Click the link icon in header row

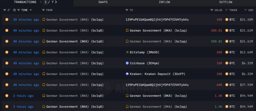tap(9, 10)
